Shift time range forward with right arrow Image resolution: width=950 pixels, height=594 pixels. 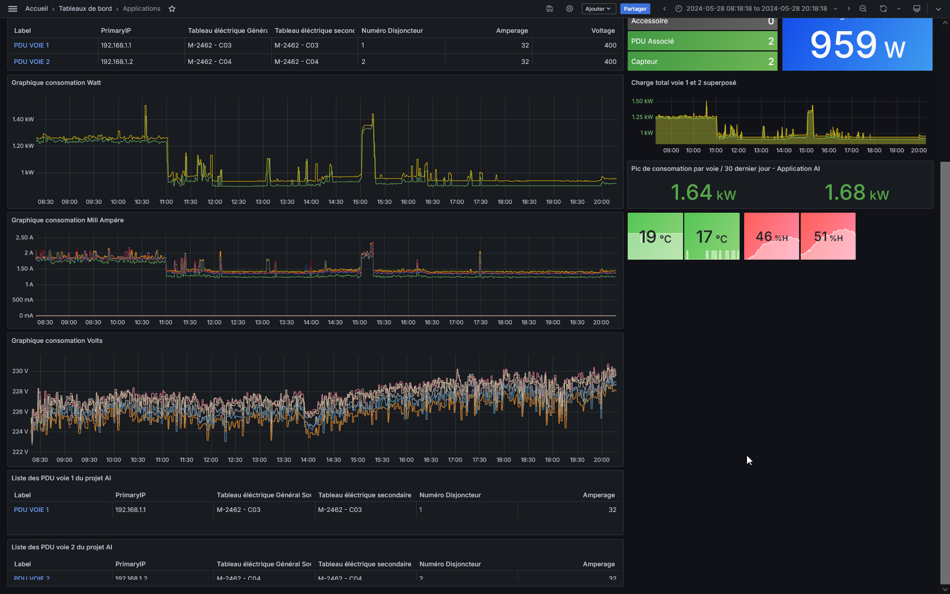848,8
